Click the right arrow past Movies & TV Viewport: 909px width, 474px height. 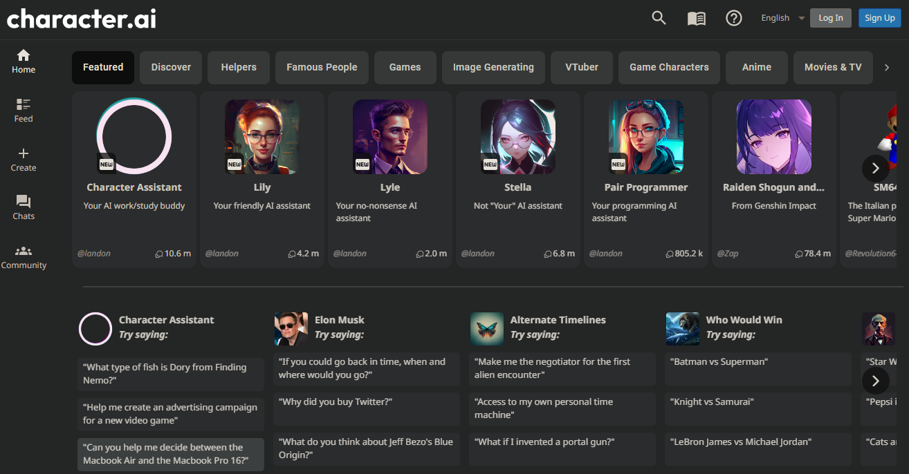coord(887,67)
